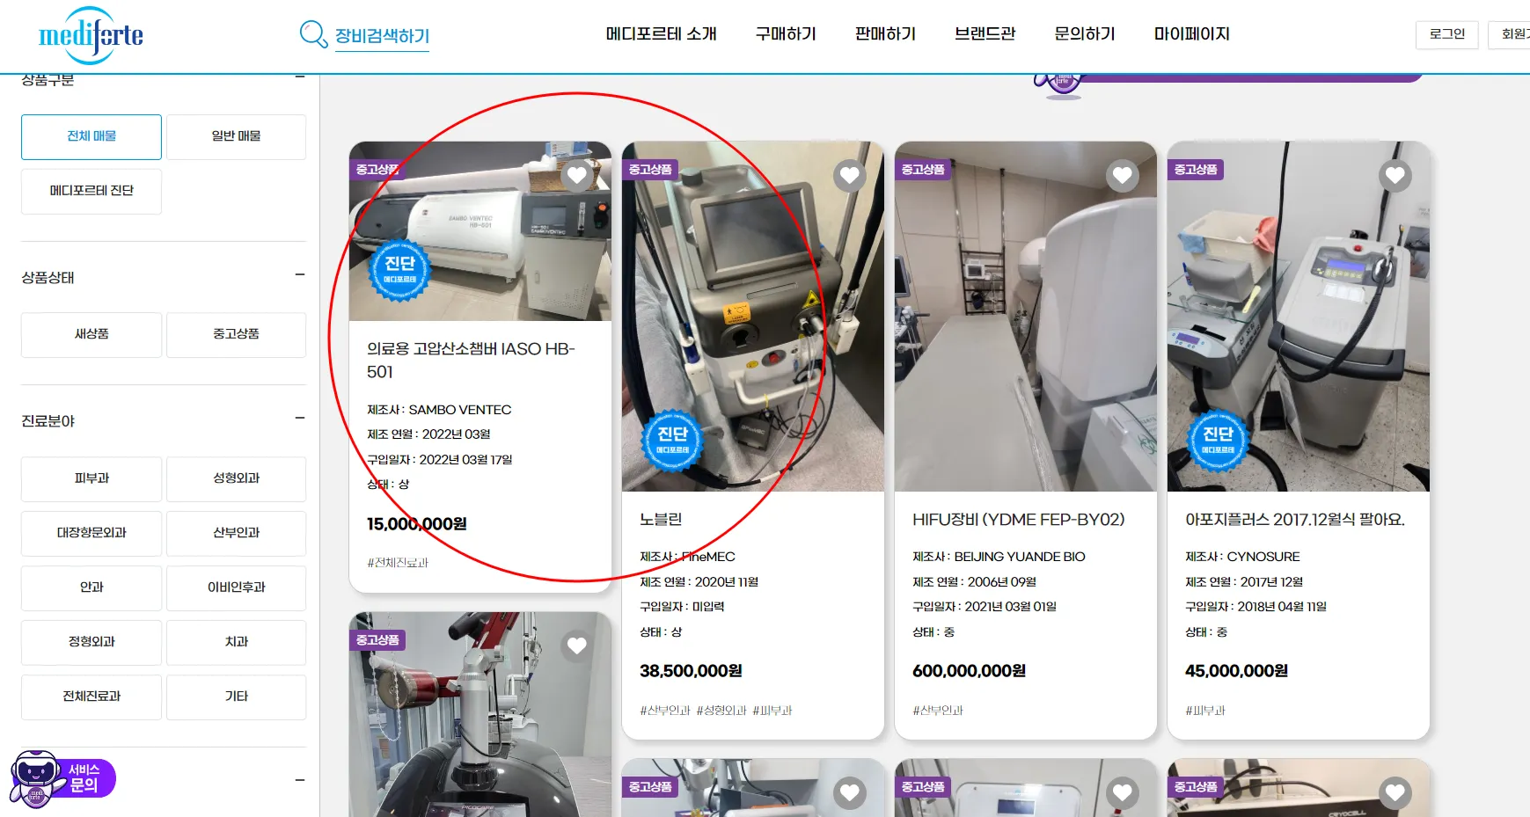1530x817 pixels.
Task: Click the 45,000,000원 price
Action: point(1236,671)
